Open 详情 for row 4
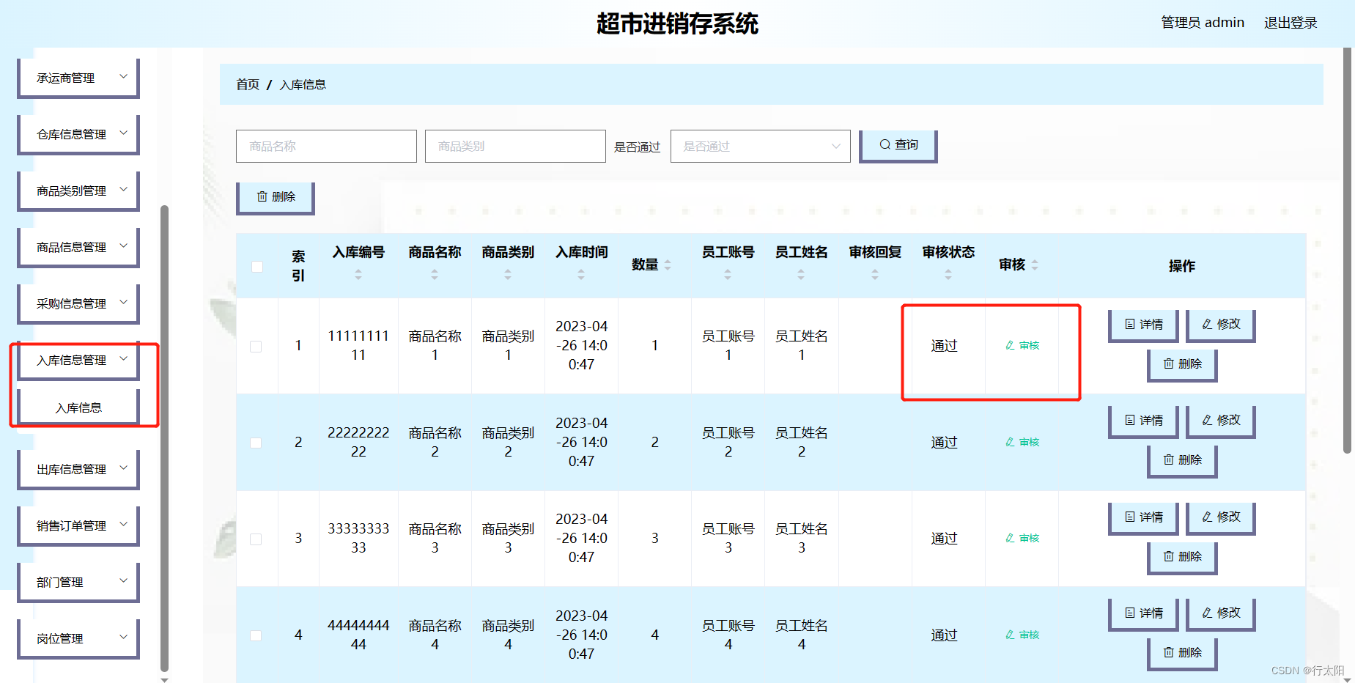Viewport: 1355px width, 683px height. point(1143,614)
